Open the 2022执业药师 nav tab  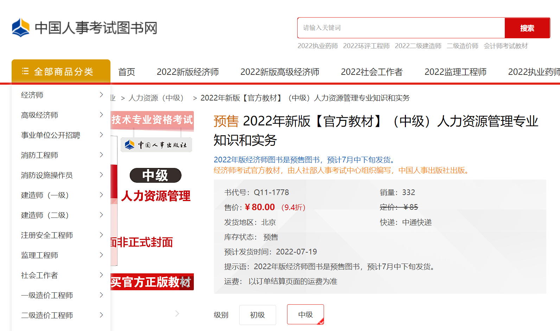pos(534,72)
